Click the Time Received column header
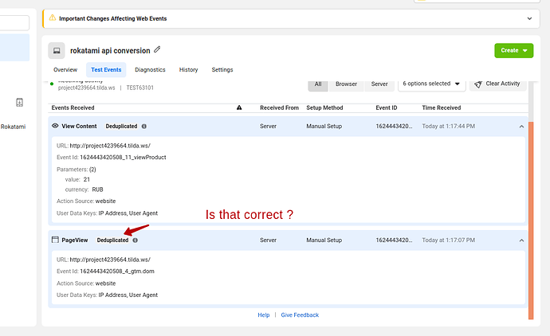 click(x=442, y=108)
